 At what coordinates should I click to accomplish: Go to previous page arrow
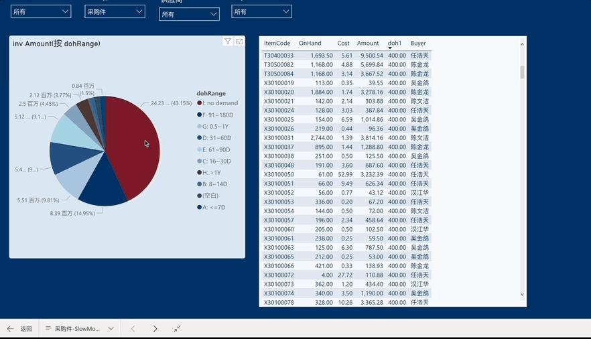pos(133,329)
